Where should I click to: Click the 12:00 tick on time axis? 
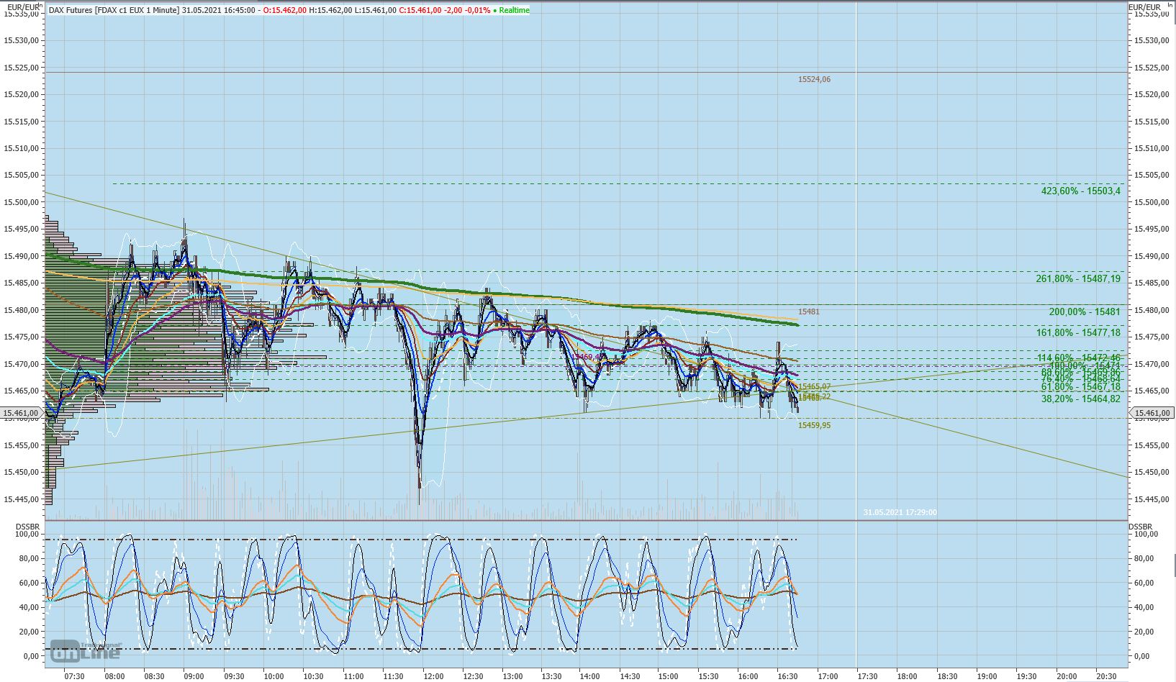[x=433, y=676]
